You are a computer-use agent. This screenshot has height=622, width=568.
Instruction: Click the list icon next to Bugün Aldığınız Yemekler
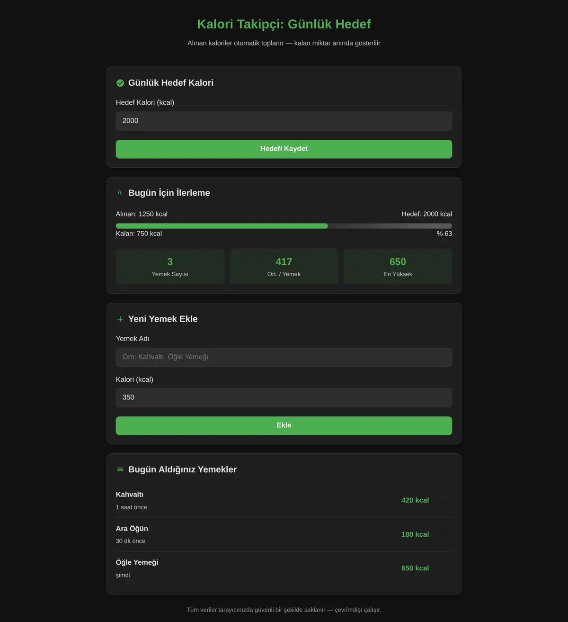click(120, 469)
